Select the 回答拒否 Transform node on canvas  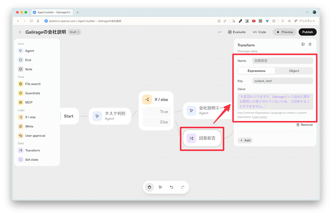202,138
